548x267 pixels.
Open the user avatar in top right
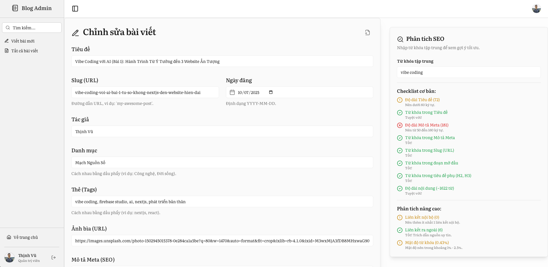click(x=536, y=9)
